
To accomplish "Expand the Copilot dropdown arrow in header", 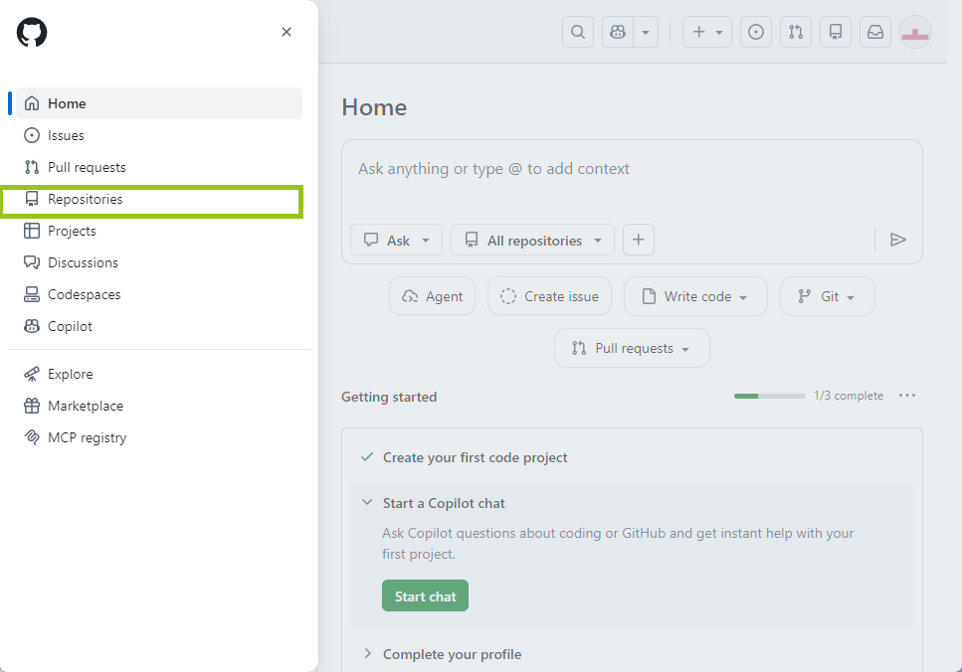I will click(646, 32).
